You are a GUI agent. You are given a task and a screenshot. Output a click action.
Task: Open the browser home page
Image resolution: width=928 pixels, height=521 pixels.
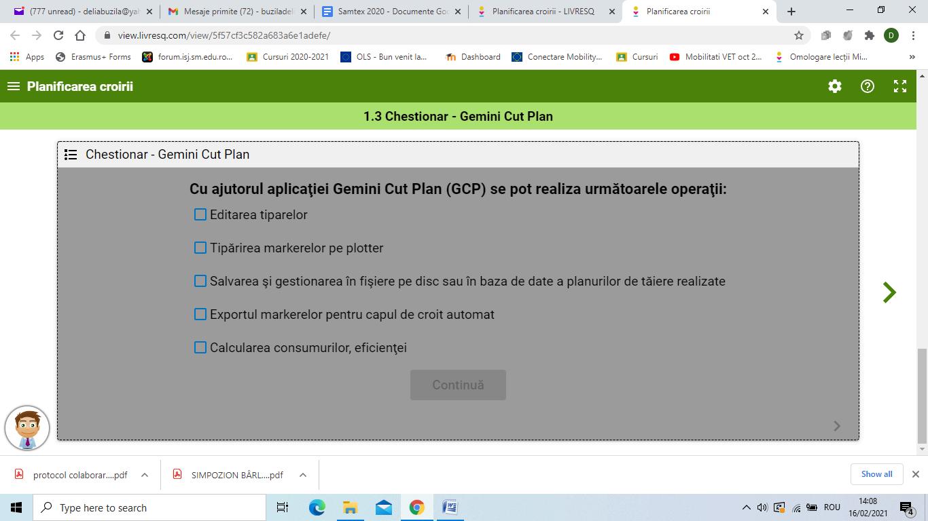80,35
